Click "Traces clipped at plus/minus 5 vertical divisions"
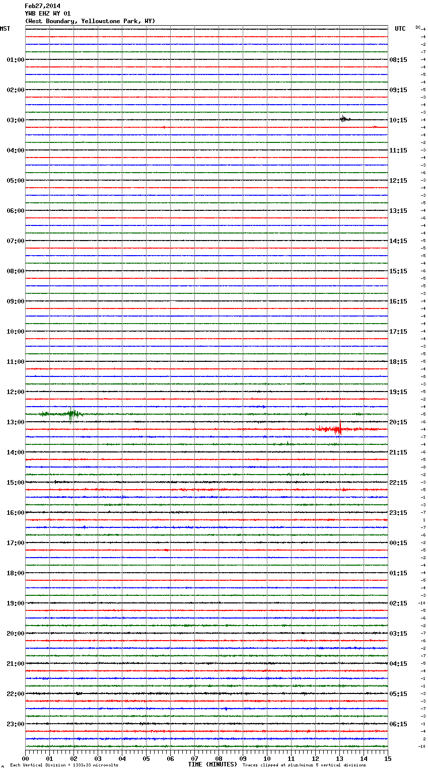 304,765
